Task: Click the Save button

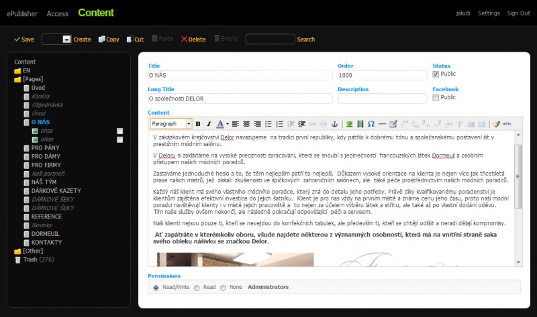Action: click(23, 40)
